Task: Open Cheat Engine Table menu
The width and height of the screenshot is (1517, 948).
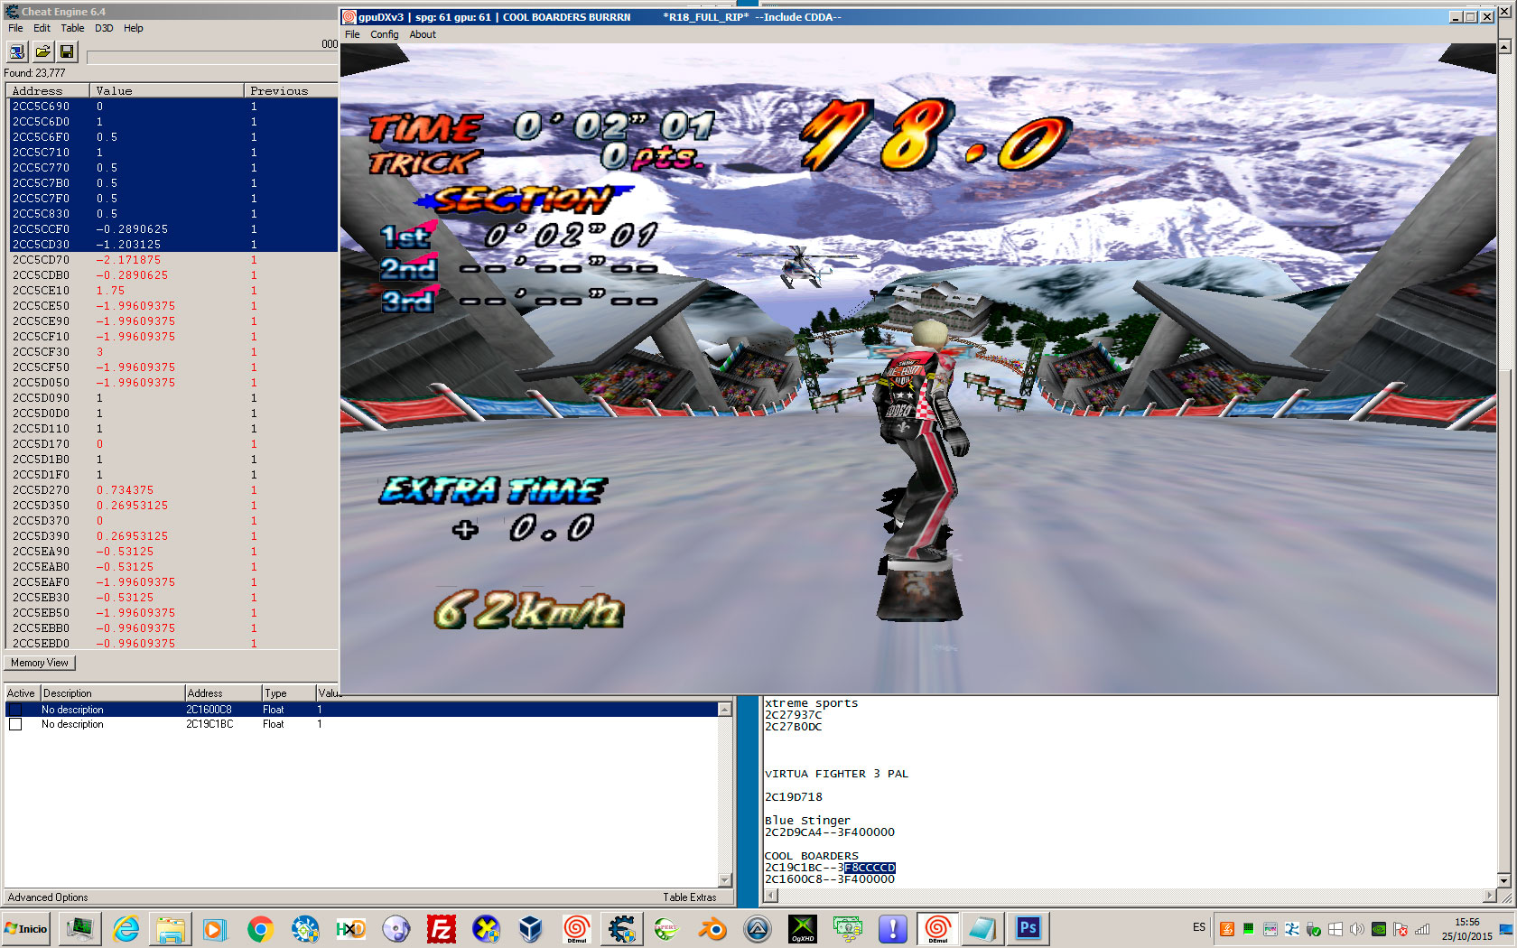Action: point(72,28)
